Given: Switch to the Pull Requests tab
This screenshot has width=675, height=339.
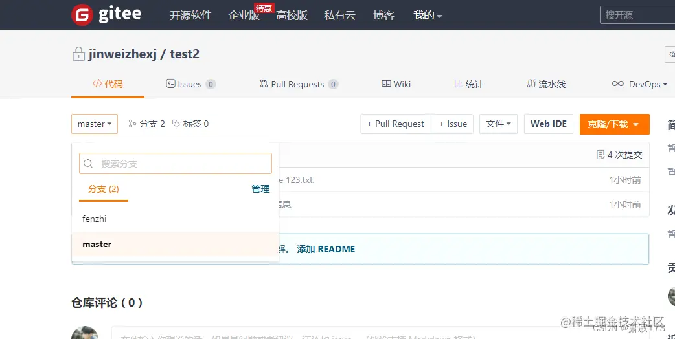Looking at the screenshot, I should pos(299,84).
